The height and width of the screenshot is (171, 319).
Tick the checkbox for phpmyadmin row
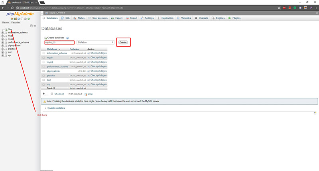pyautogui.click(x=43, y=71)
